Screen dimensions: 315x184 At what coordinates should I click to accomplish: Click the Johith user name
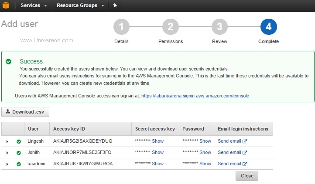pyautogui.click(x=34, y=153)
